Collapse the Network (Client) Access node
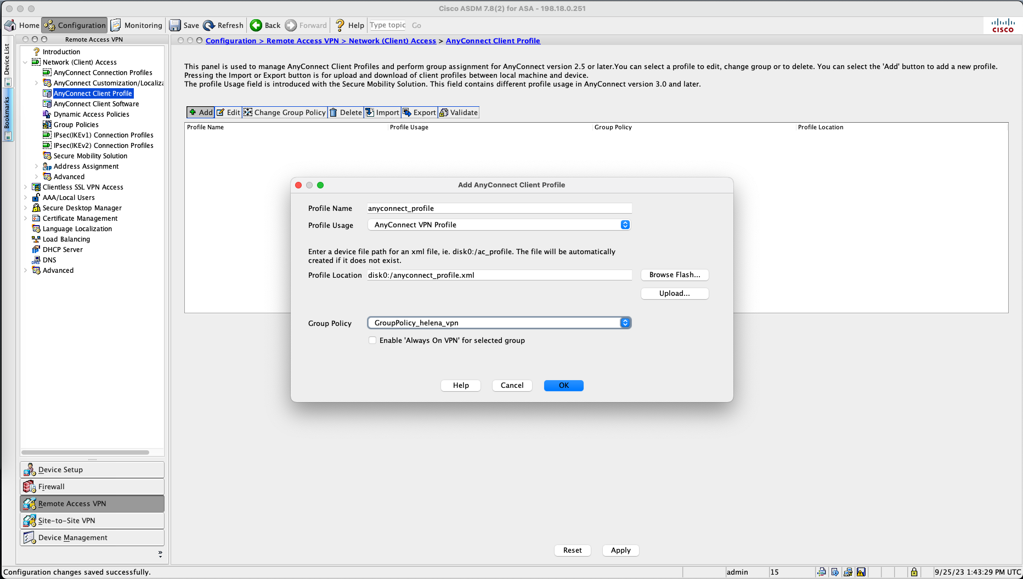This screenshot has width=1023, height=579. click(x=25, y=62)
